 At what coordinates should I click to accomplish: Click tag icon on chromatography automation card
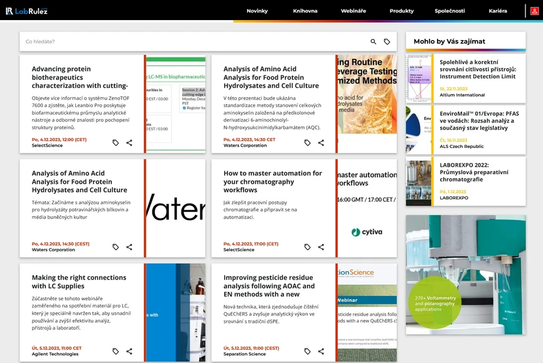[308, 247]
